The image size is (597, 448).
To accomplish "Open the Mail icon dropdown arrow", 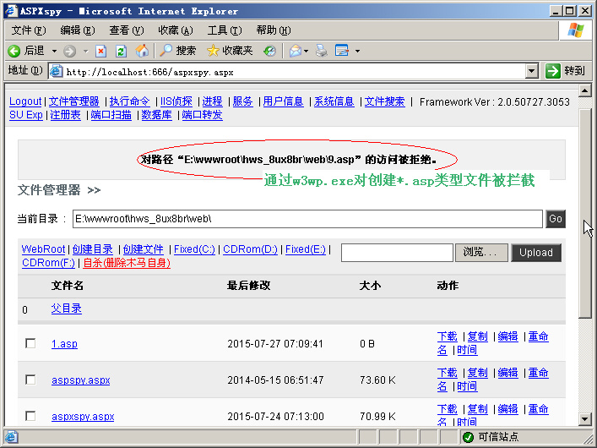I will 307,51.
